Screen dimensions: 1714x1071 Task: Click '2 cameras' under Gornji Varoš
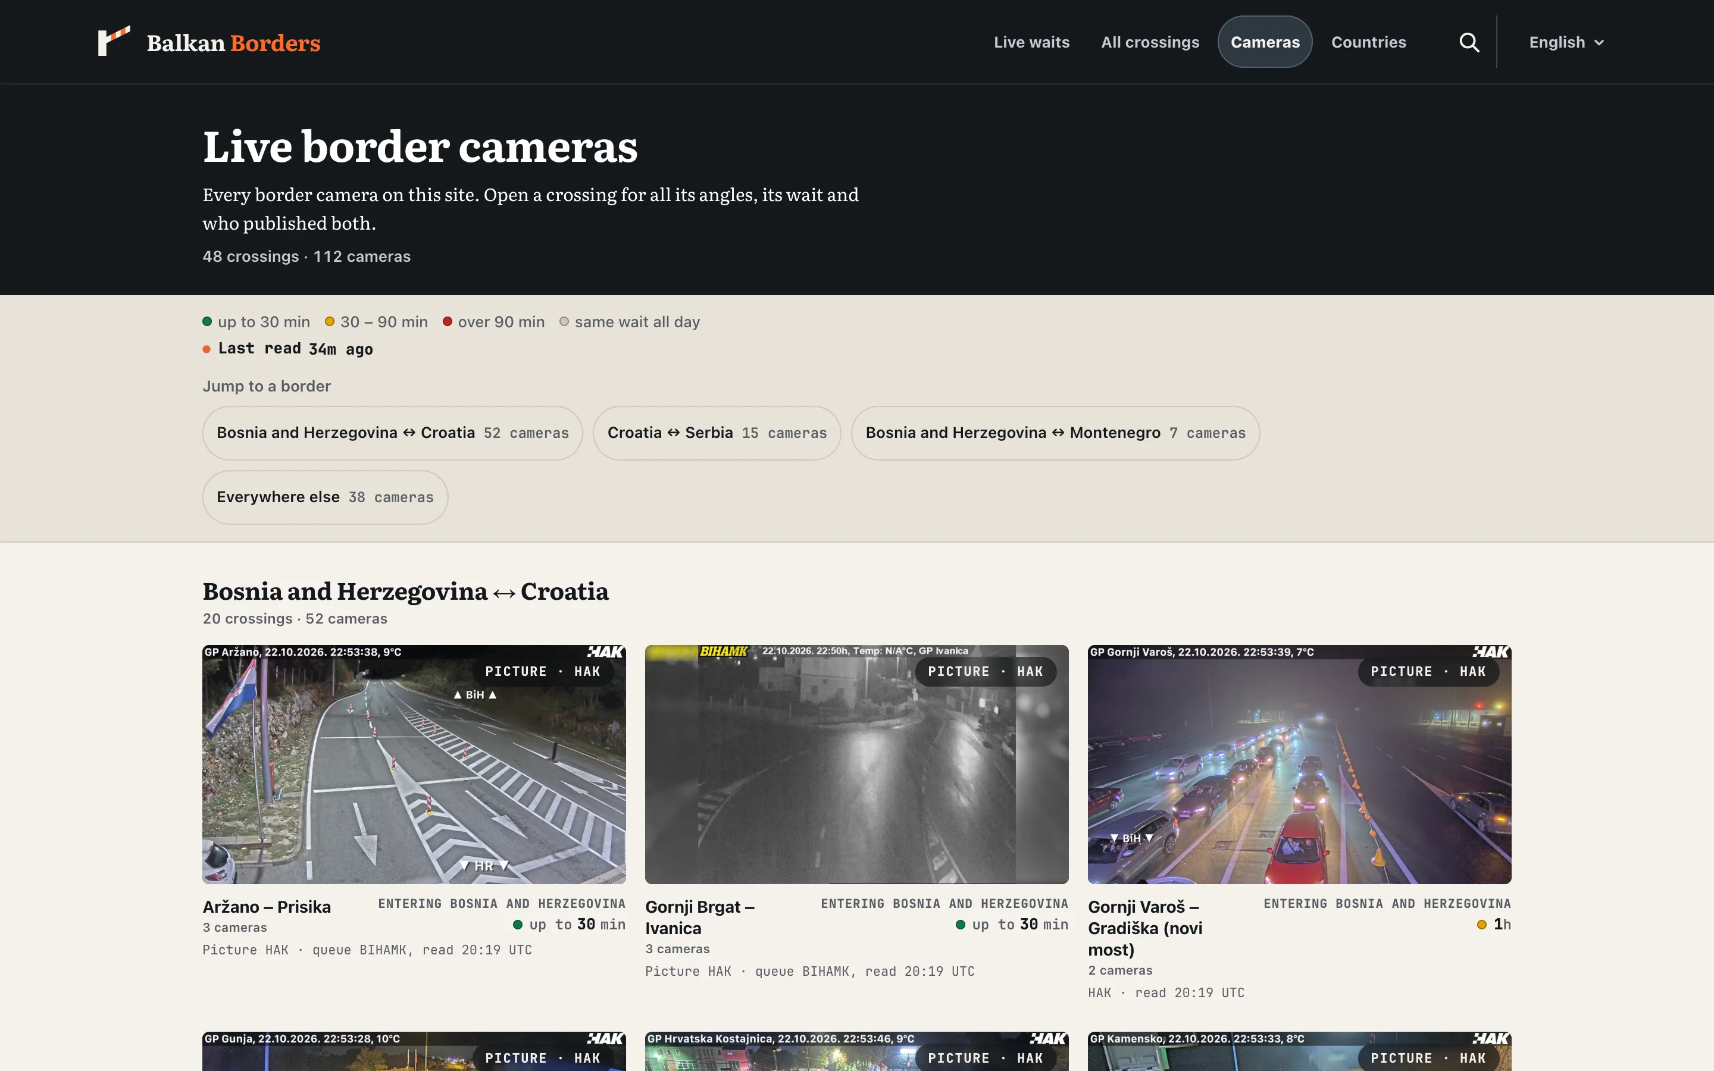coord(1120,970)
